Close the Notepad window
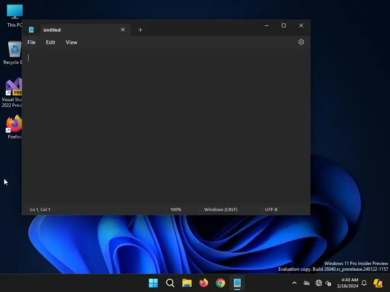Image resolution: width=390 pixels, height=292 pixels. coord(301,25)
